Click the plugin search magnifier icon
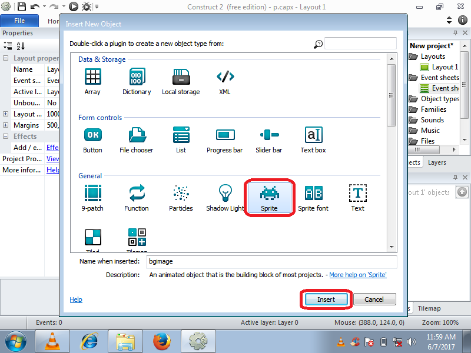471x353 pixels. (x=318, y=44)
